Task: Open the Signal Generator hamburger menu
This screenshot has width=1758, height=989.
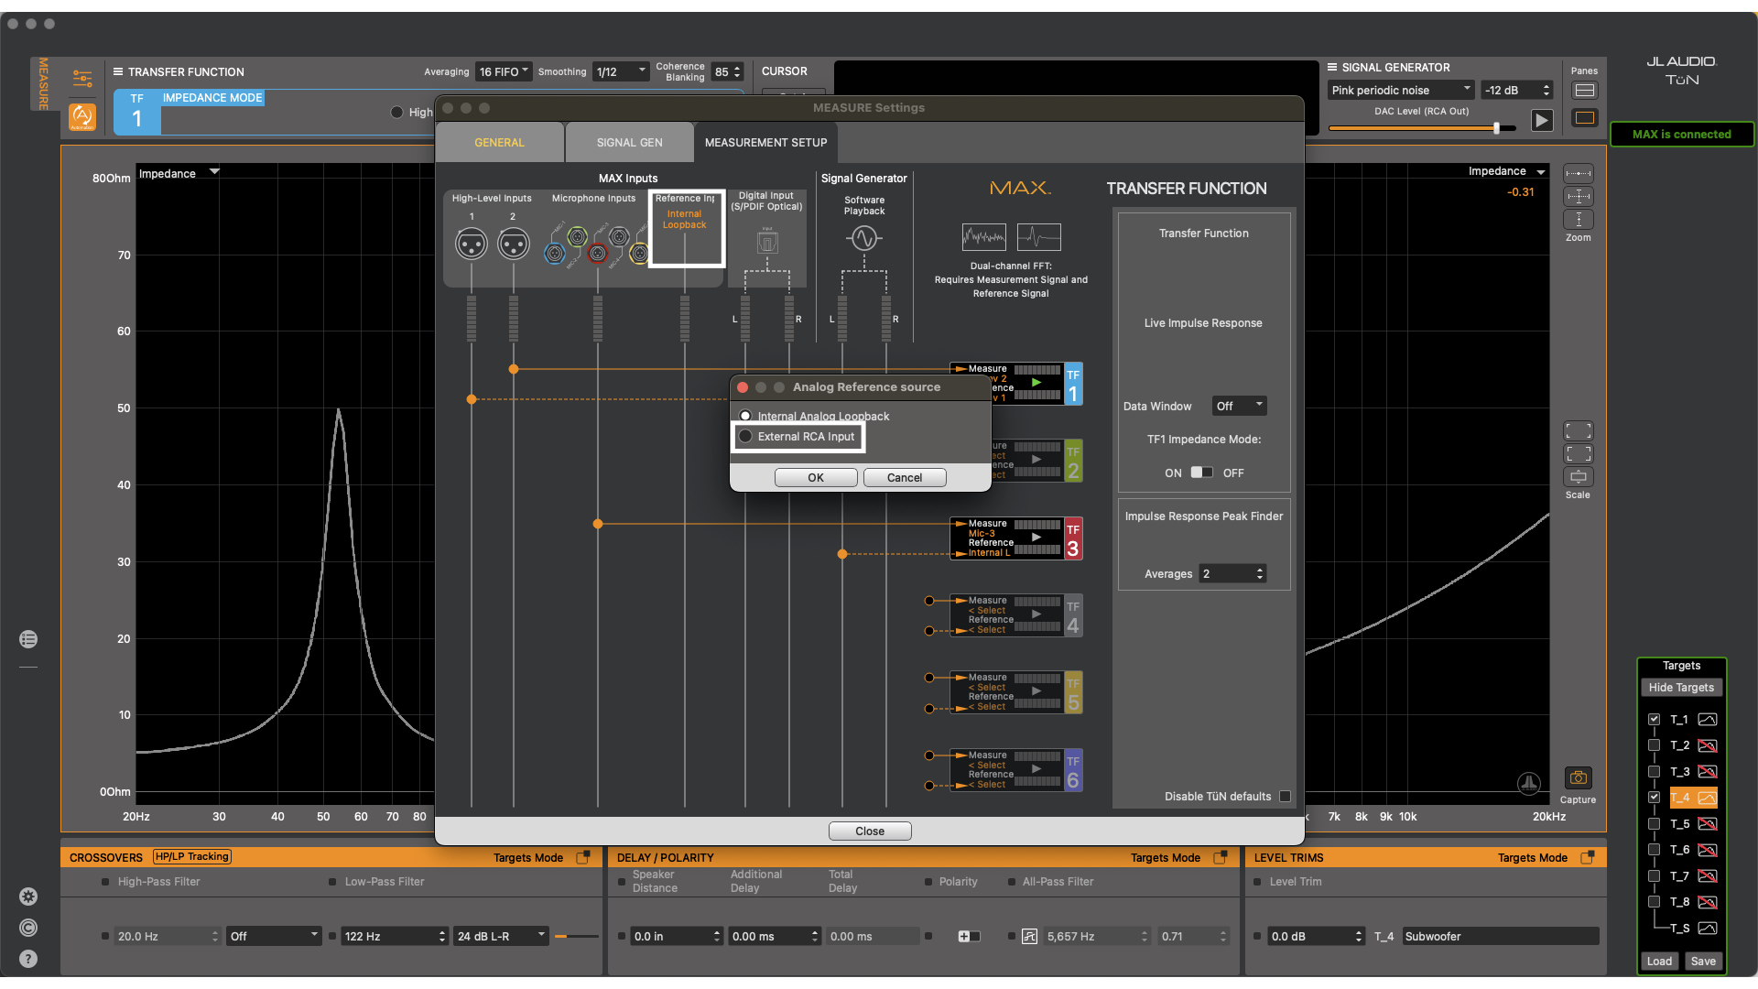Action: click(x=1332, y=67)
